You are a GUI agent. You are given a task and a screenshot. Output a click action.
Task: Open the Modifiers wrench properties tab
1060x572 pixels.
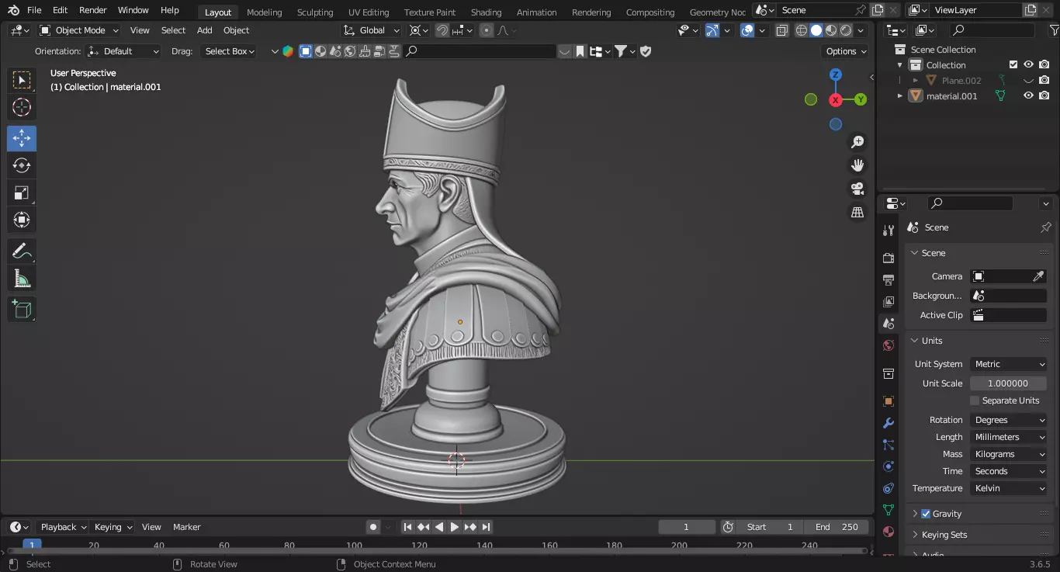pyautogui.click(x=889, y=423)
